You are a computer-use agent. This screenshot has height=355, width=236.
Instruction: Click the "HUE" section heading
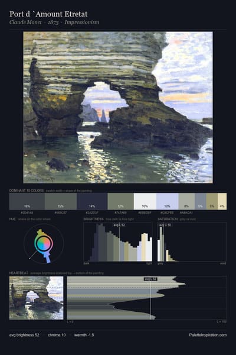tap(12, 219)
